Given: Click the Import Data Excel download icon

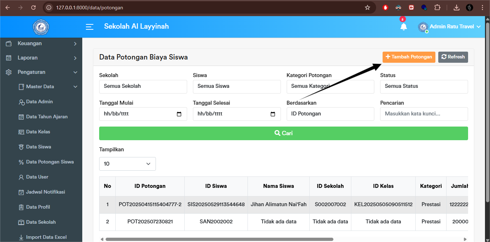Looking at the screenshot, I should (21, 237).
